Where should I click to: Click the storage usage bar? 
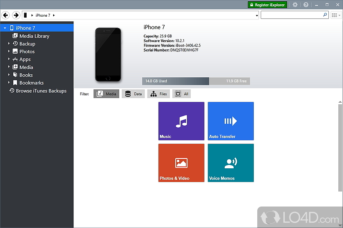(196, 81)
